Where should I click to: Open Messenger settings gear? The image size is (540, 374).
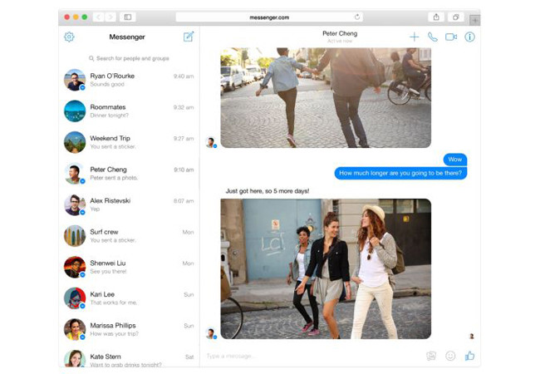[x=69, y=37]
